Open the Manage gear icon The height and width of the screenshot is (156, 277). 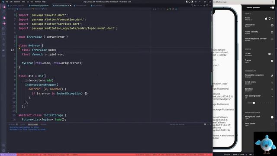4,150
